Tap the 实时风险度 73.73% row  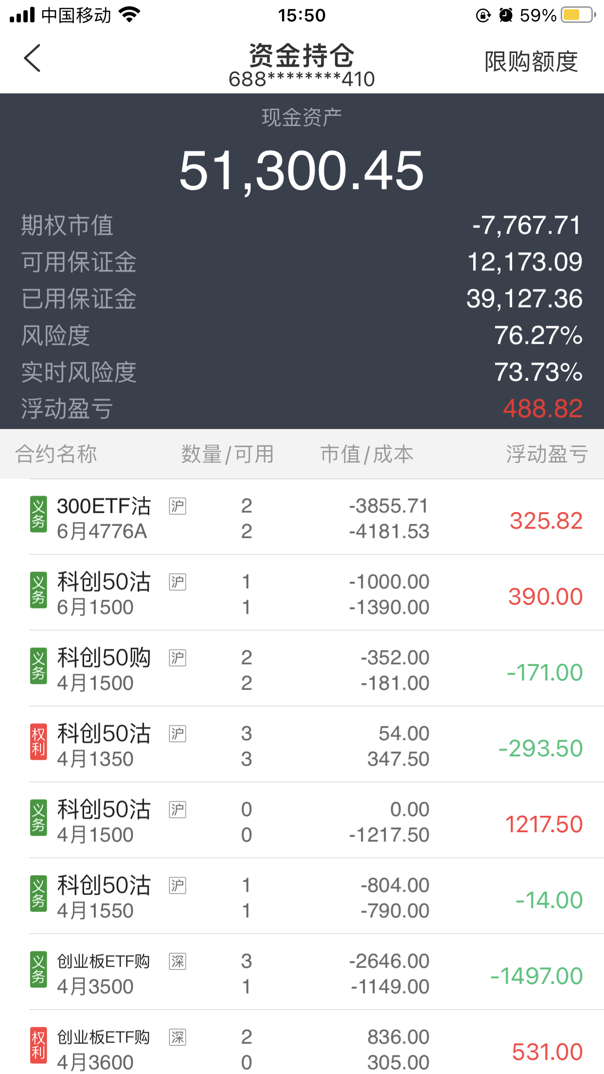[302, 372]
